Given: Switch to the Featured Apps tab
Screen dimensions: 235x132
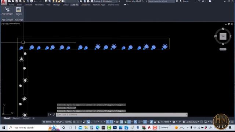Looking at the screenshot, I should point(99,5).
